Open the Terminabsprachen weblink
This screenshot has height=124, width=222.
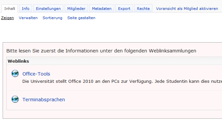coord(44,100)
